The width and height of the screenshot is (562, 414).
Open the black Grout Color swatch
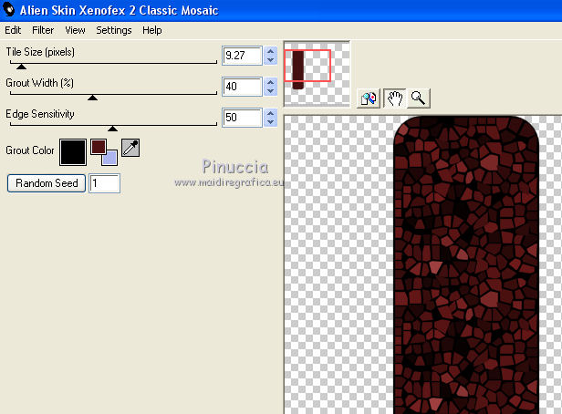point(73,152)
